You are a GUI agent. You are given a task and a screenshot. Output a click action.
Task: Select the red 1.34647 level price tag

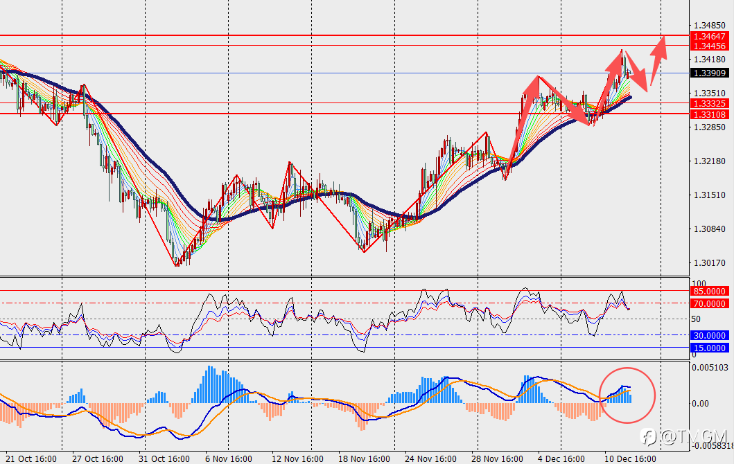coord(710,36)
